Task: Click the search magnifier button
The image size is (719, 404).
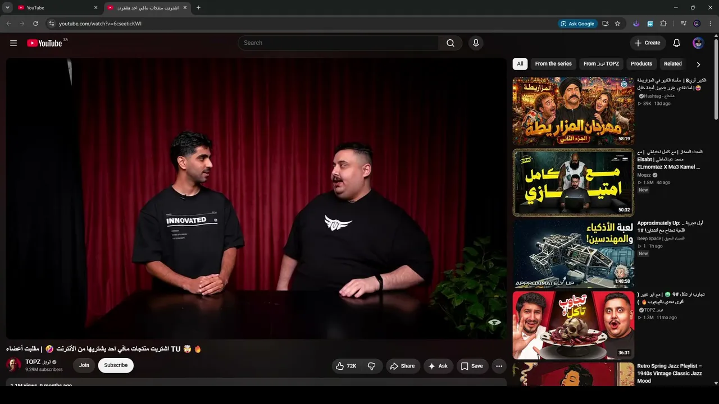Action: [450, 43]
